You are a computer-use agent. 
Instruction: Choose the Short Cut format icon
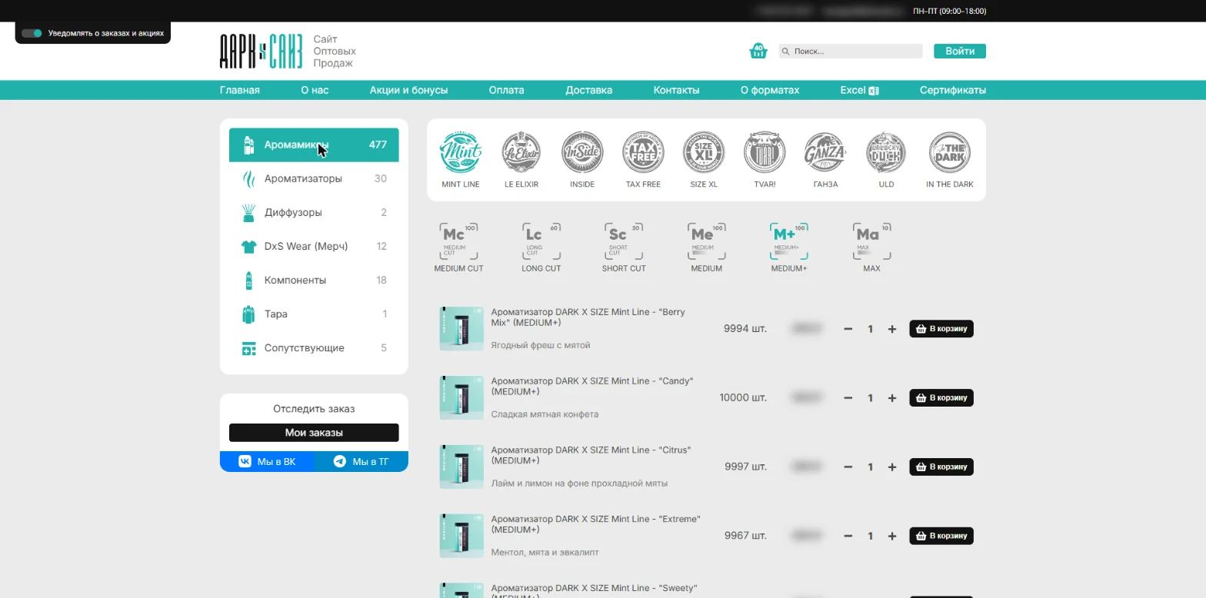click(624, 241)
